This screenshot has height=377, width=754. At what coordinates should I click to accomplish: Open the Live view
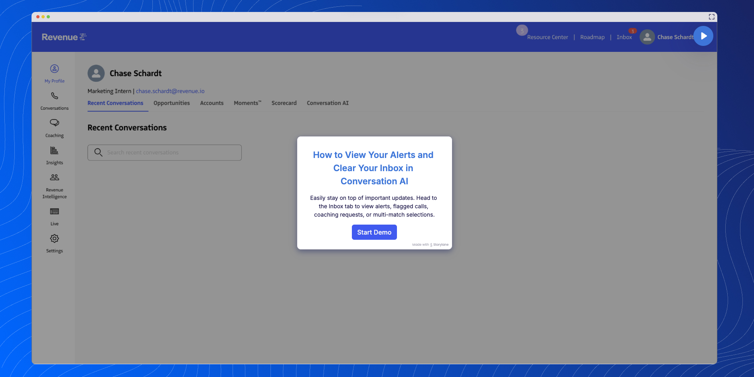[x=54, y=216]
